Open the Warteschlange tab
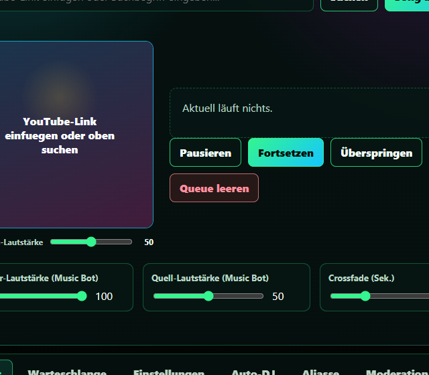The image size is (429, 375). click(x=67, y=372)
